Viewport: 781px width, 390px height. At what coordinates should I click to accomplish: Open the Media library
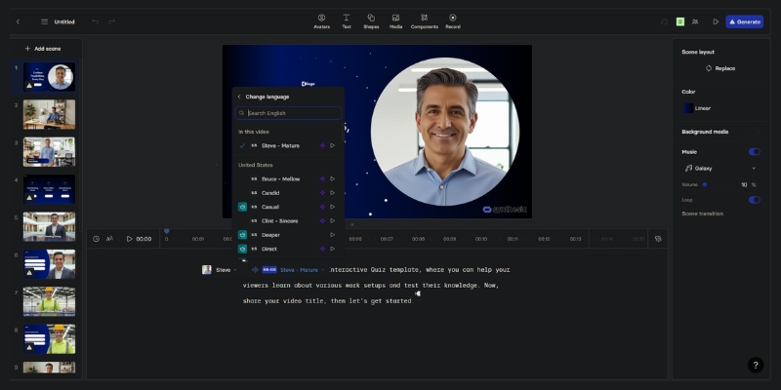coord(395,20)
